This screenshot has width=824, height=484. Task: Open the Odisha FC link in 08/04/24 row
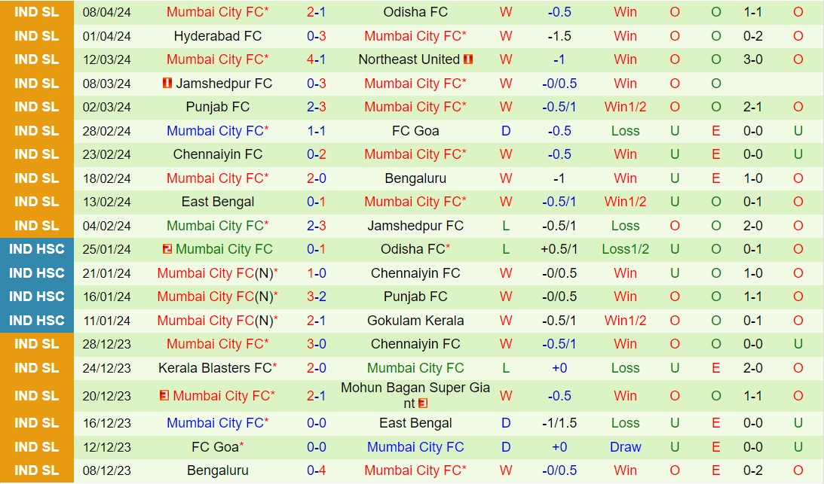pos(415,12)
